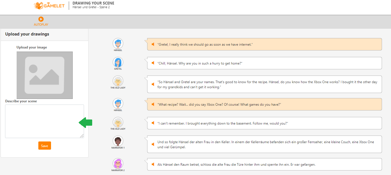Play audio for the 'Chill, Hänsel' line
391x175 pixels.
pos(153,63)
